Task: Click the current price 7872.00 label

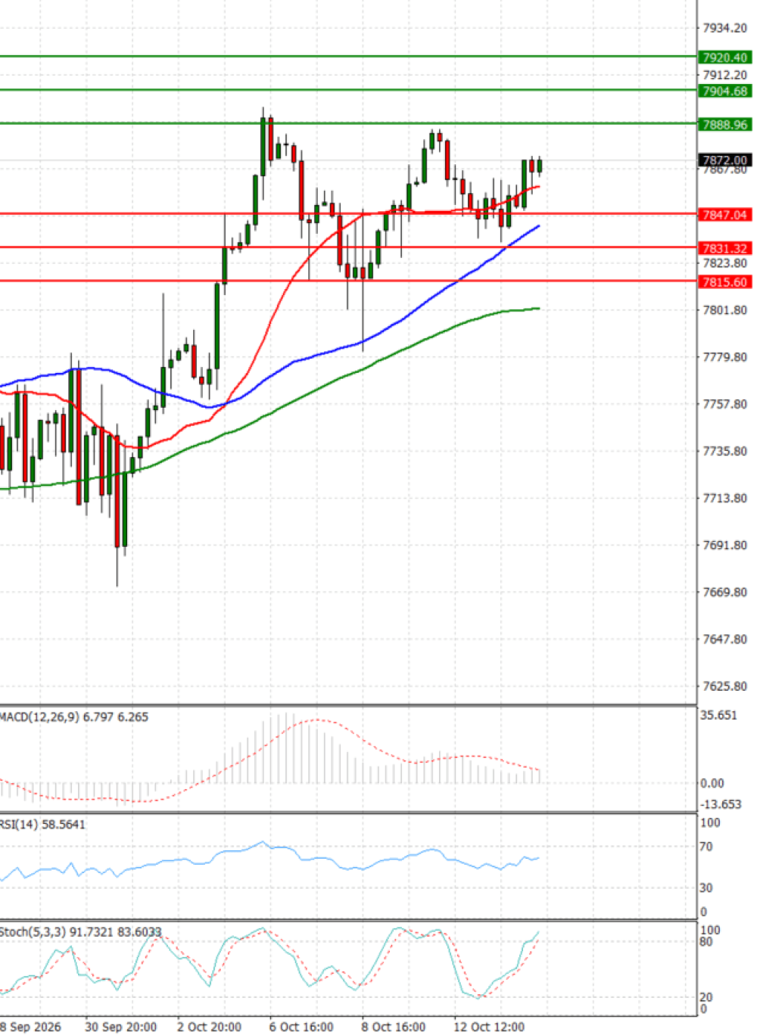Action: click(725, 160)
